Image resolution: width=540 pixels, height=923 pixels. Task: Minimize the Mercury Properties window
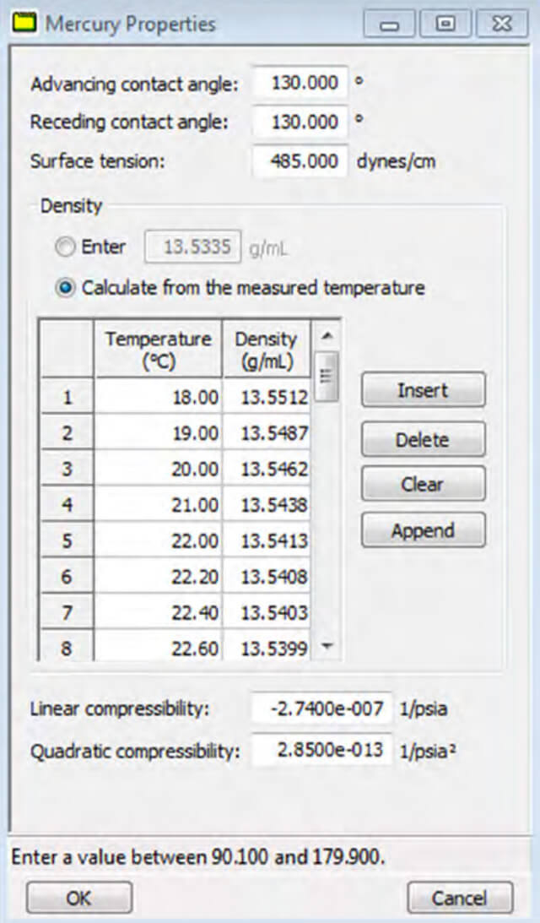click(390, 24)
